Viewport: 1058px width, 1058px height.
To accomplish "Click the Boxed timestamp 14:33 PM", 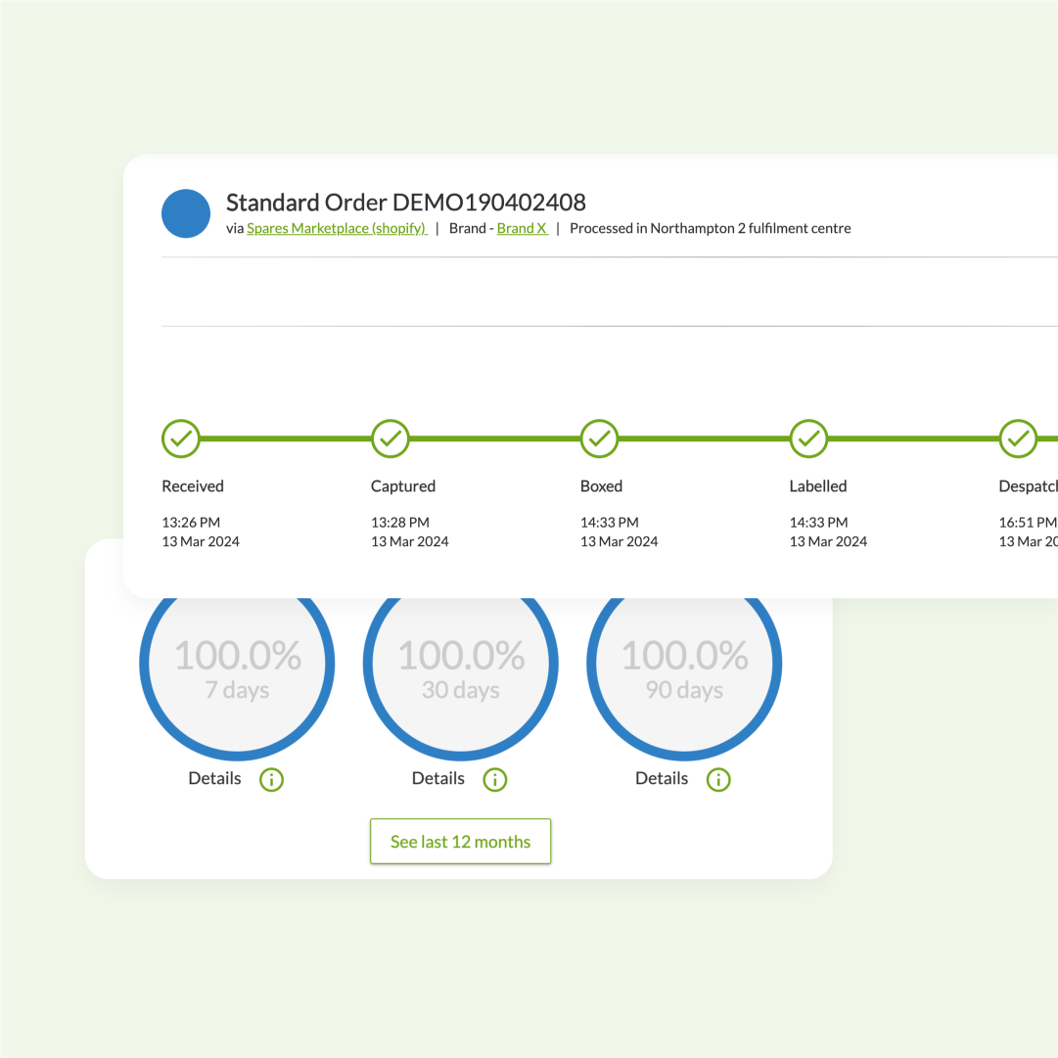I will tap(609, 523).
